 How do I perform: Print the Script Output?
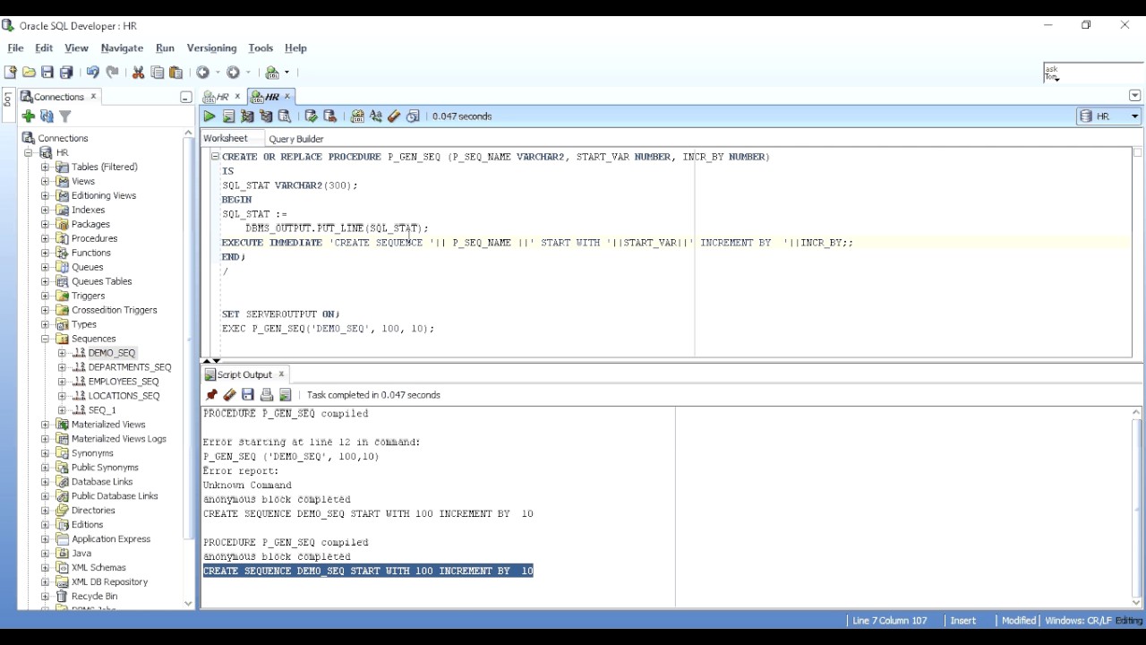click(x=267, y=395)
